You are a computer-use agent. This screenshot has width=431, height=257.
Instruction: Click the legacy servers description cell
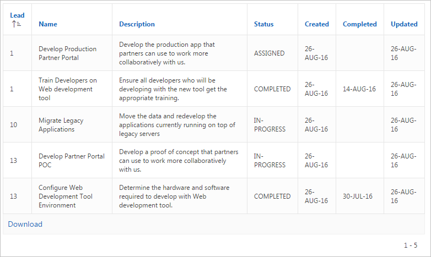tap(177, 125)
